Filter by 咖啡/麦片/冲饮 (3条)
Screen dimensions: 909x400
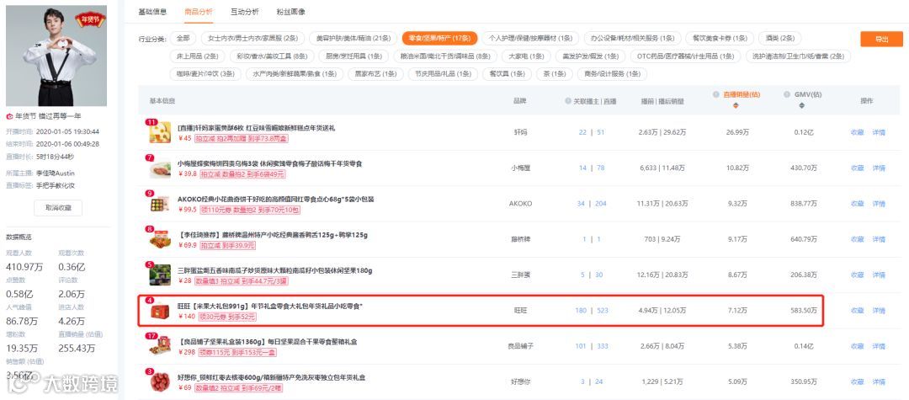(205, 74)
